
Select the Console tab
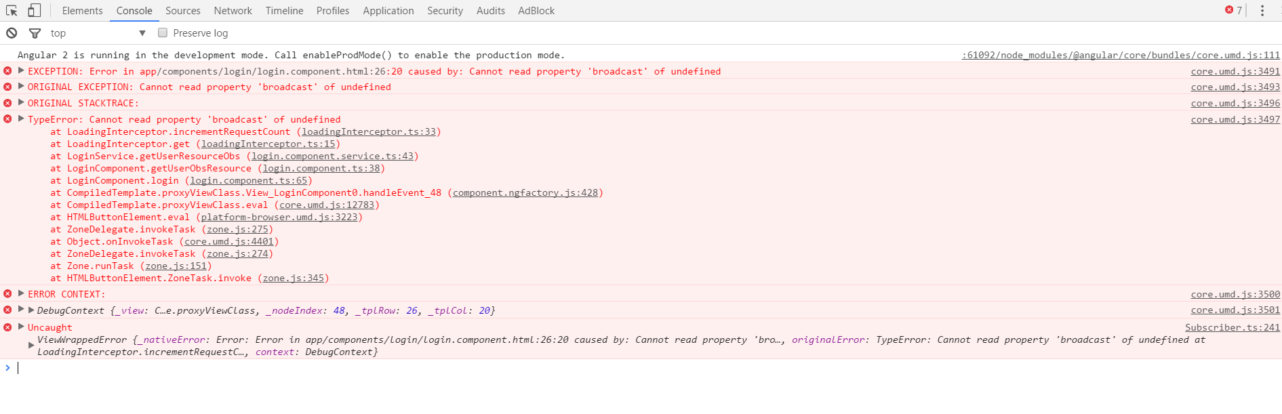[x=134, y=11]
